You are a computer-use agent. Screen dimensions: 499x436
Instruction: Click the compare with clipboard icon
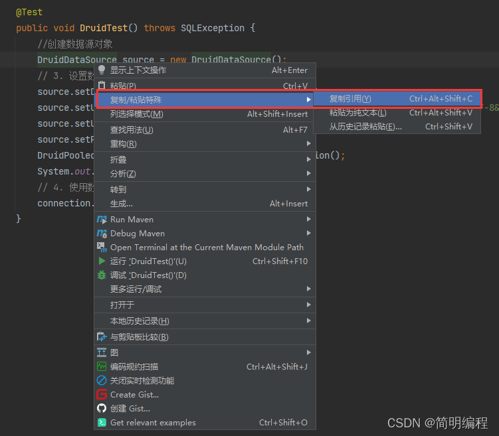point(102,336)
